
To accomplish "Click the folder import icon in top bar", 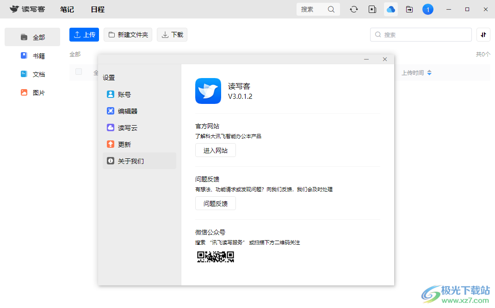I will 409,9.
